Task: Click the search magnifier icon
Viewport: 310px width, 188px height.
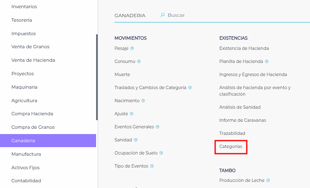Action: (x=163, y=15)
